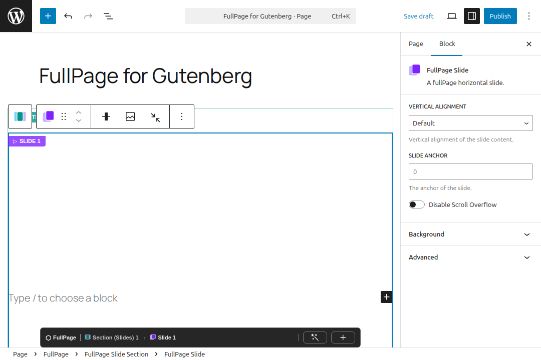Select parent Slide Section block icon
Screen dimensions: 541x360
point(20,116)
